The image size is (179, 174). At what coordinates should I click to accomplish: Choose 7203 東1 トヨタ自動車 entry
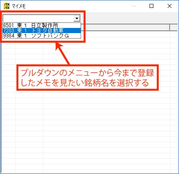click(42, 30)
